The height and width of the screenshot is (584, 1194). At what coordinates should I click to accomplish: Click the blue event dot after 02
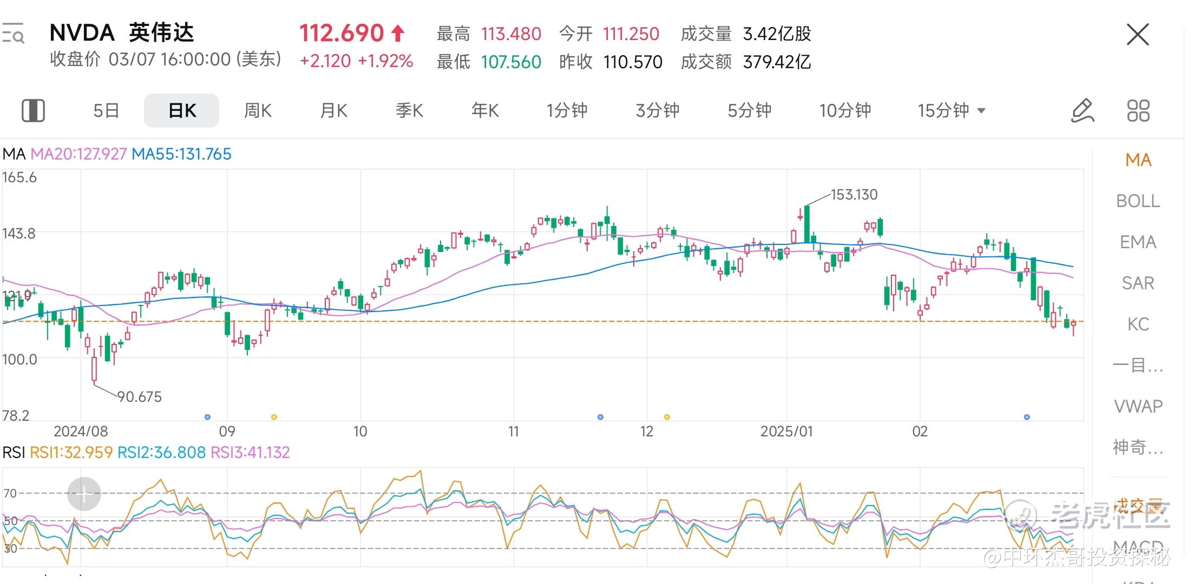pos(1027,417)
